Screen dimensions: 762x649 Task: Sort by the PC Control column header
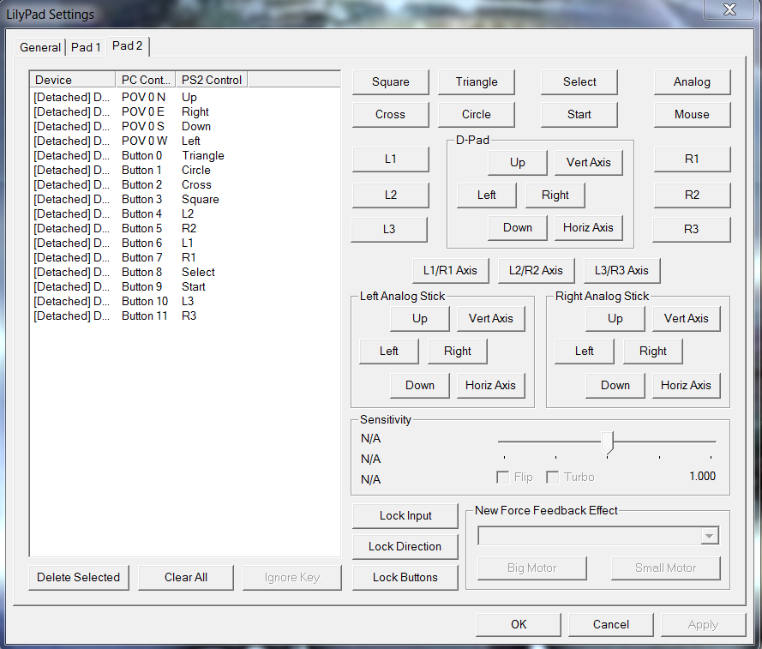tap(146, 80)
